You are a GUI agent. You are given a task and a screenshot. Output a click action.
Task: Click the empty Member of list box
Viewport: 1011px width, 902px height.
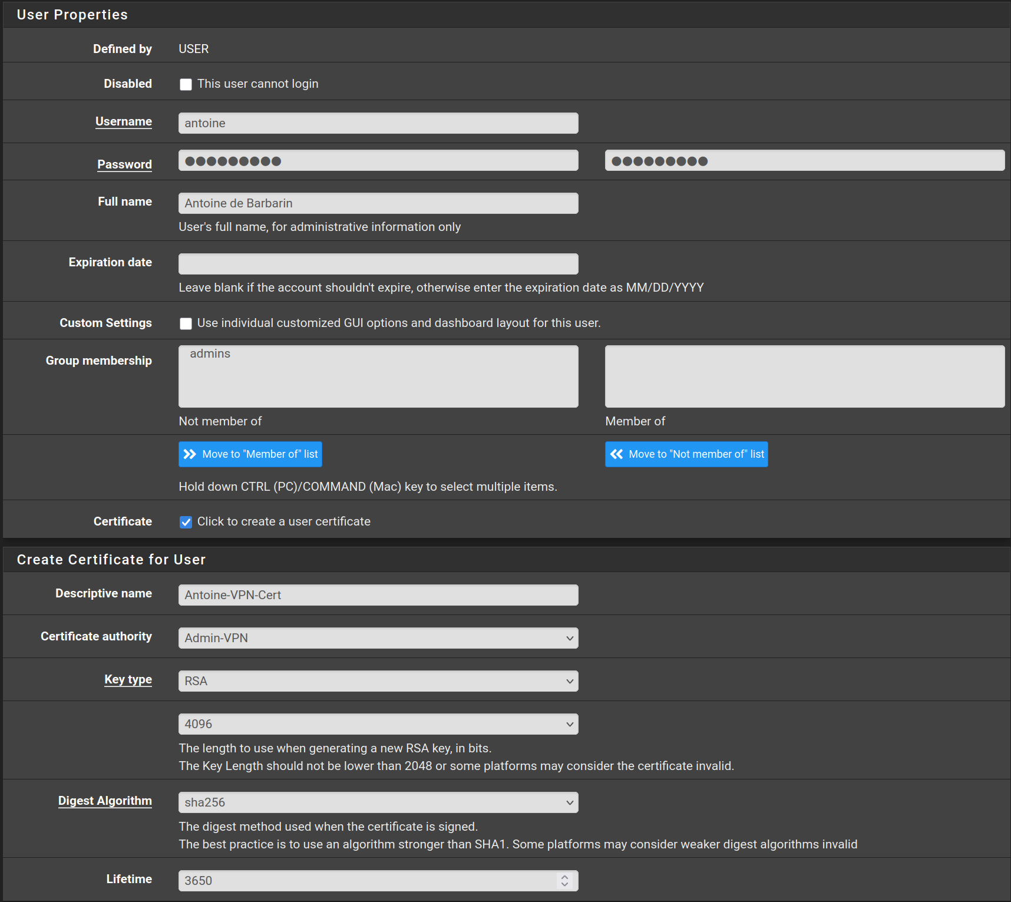click(x=804, y=376)
